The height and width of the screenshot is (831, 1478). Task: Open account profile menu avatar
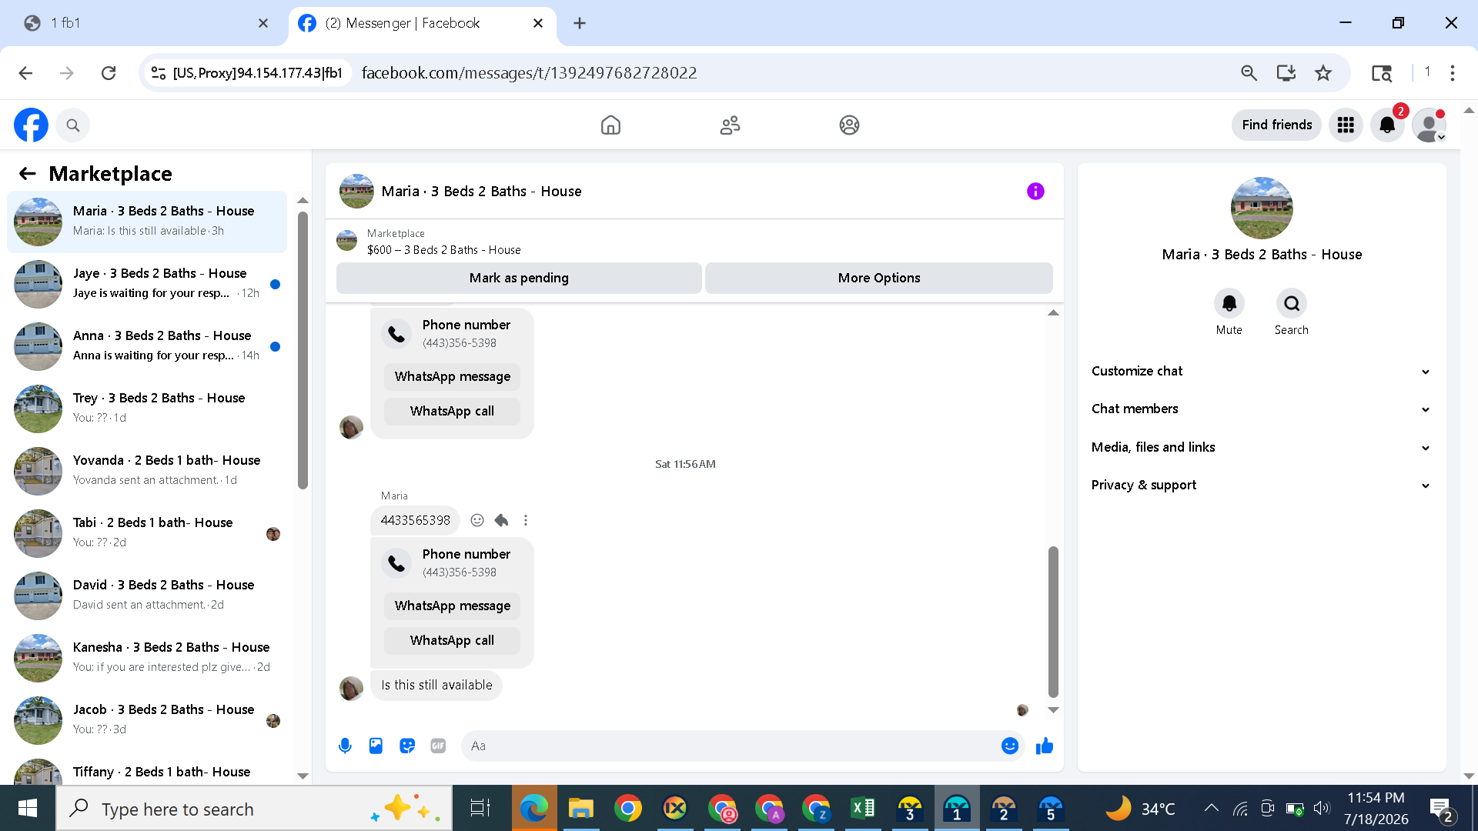[x=1430, y=125]
